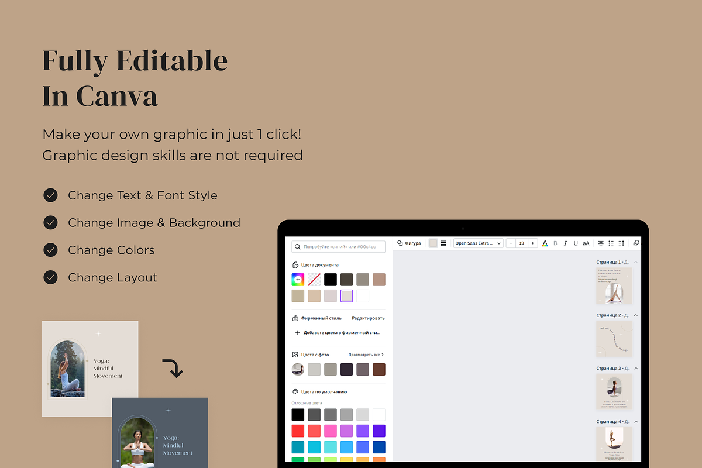Decrease font size with minus button
702x468 pixels.
511,243
